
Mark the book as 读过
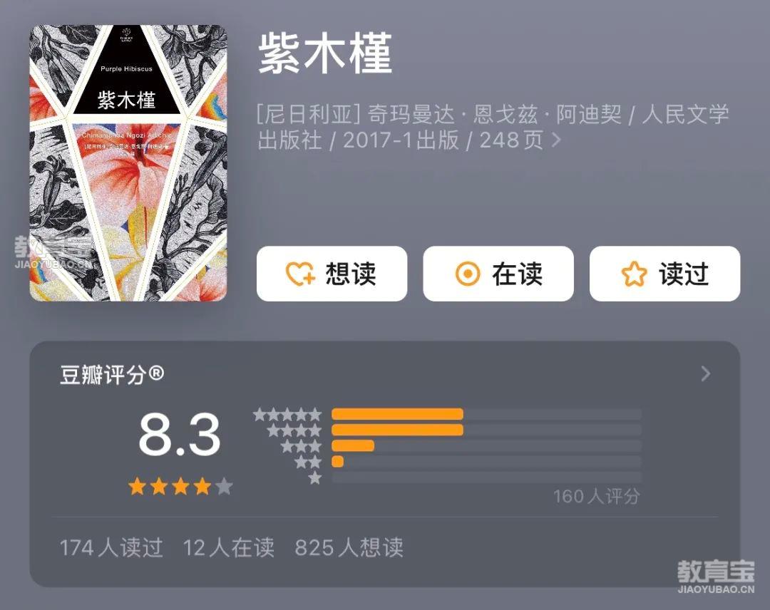tap(665, 274)
